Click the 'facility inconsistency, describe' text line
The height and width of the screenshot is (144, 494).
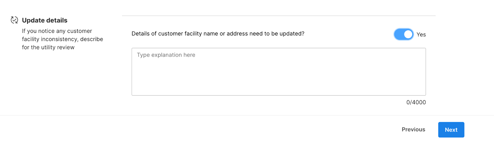point(62,39)
